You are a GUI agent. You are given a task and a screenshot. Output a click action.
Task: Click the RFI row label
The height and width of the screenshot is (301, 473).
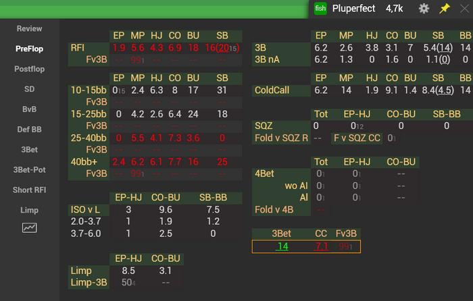(x=78, y=48)
